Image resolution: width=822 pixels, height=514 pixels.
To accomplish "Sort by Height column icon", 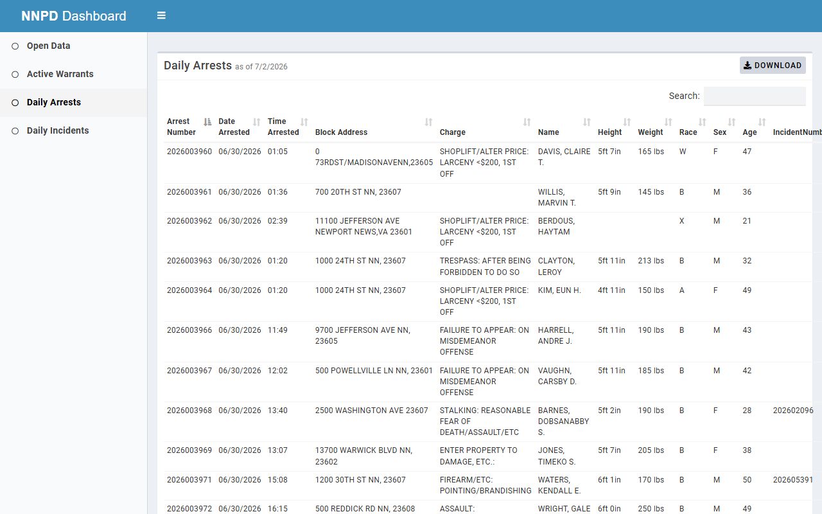I will (x=627, y=122).
